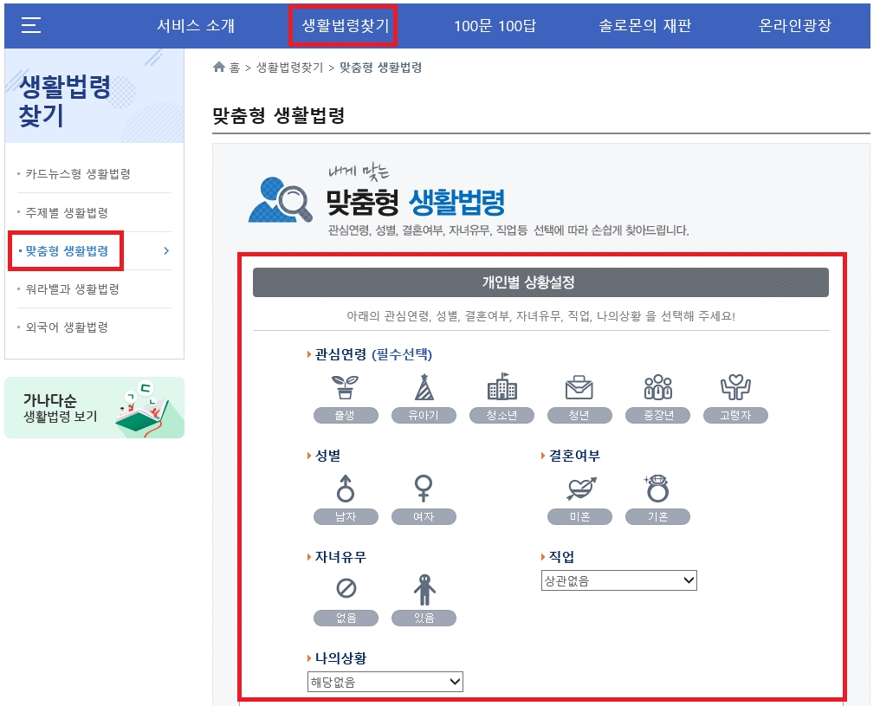Open the 가나다순 생활법령 보기 banner

(x=94, y=407)
